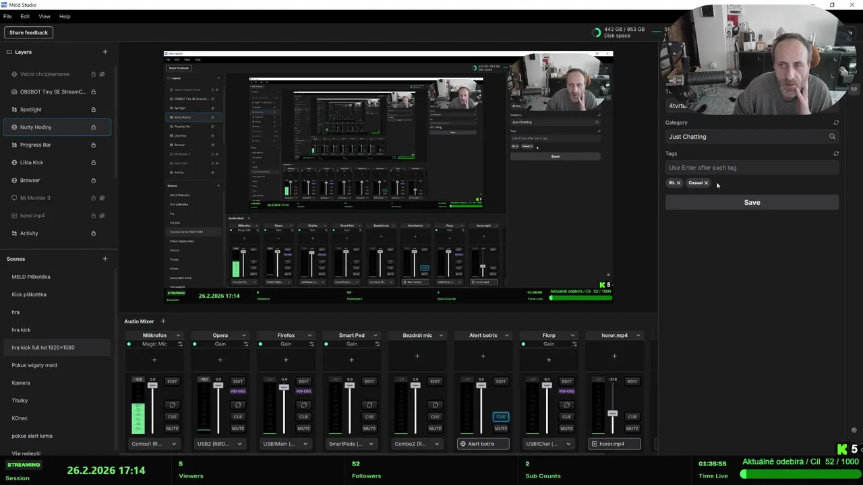This screenshot has height=485, width=863.
Task: Click lock icon on Spotlight layer
Action: [x=93, y=110]
